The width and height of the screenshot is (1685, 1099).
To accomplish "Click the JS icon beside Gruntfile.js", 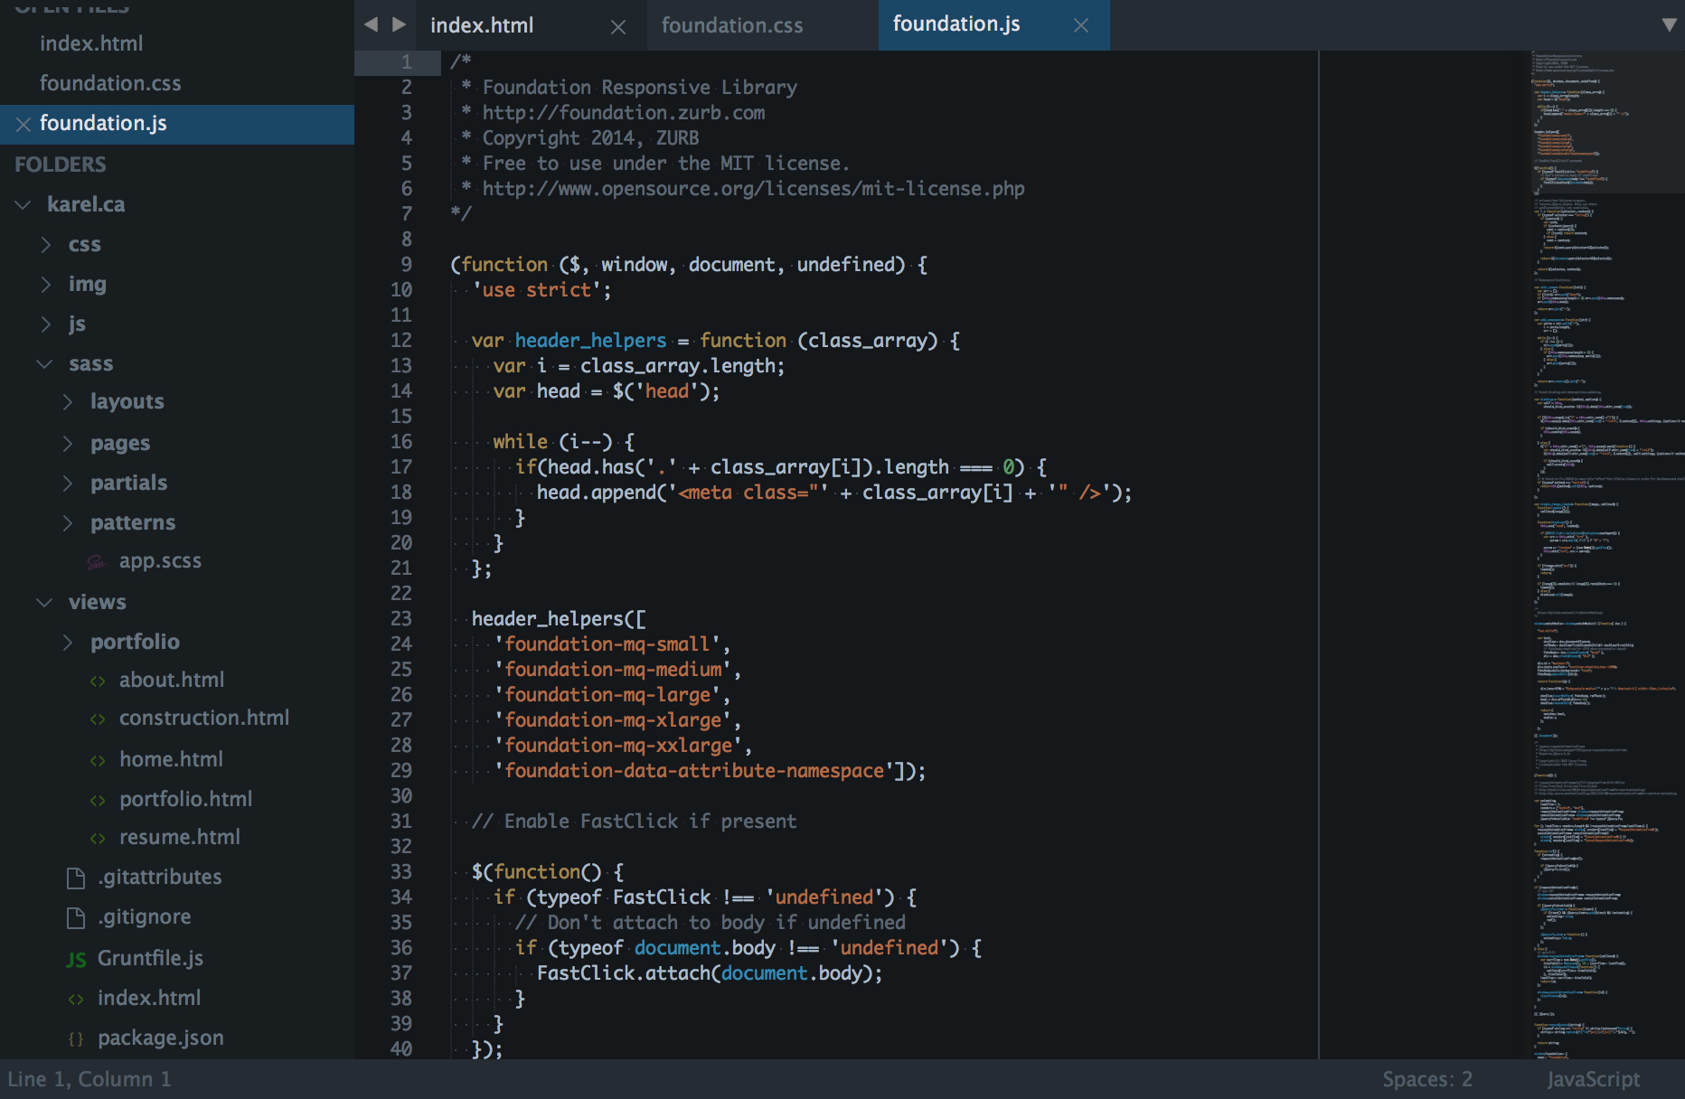I will point(76,959).
